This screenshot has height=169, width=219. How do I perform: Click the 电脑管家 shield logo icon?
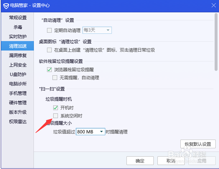pyautogui.click(x=6, y=6)
